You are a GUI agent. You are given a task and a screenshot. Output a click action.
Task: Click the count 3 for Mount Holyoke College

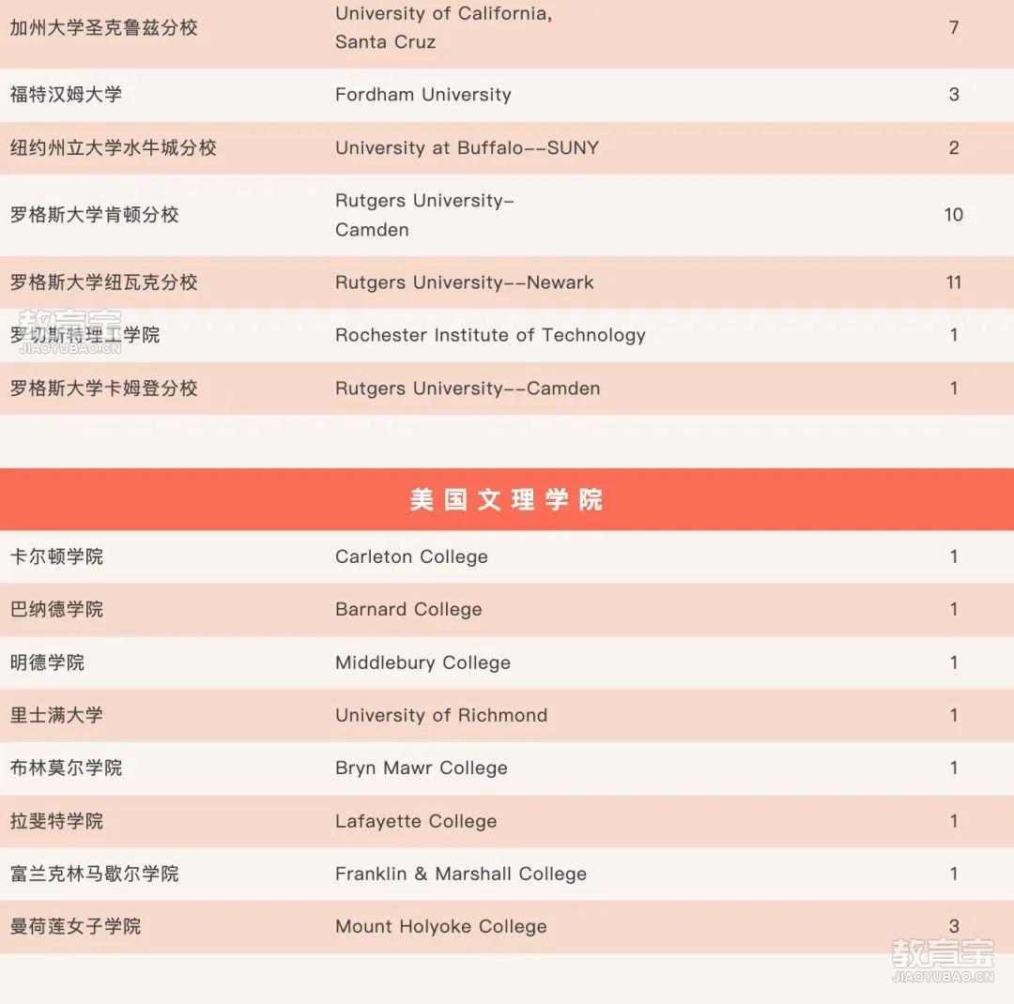[954, 926]
